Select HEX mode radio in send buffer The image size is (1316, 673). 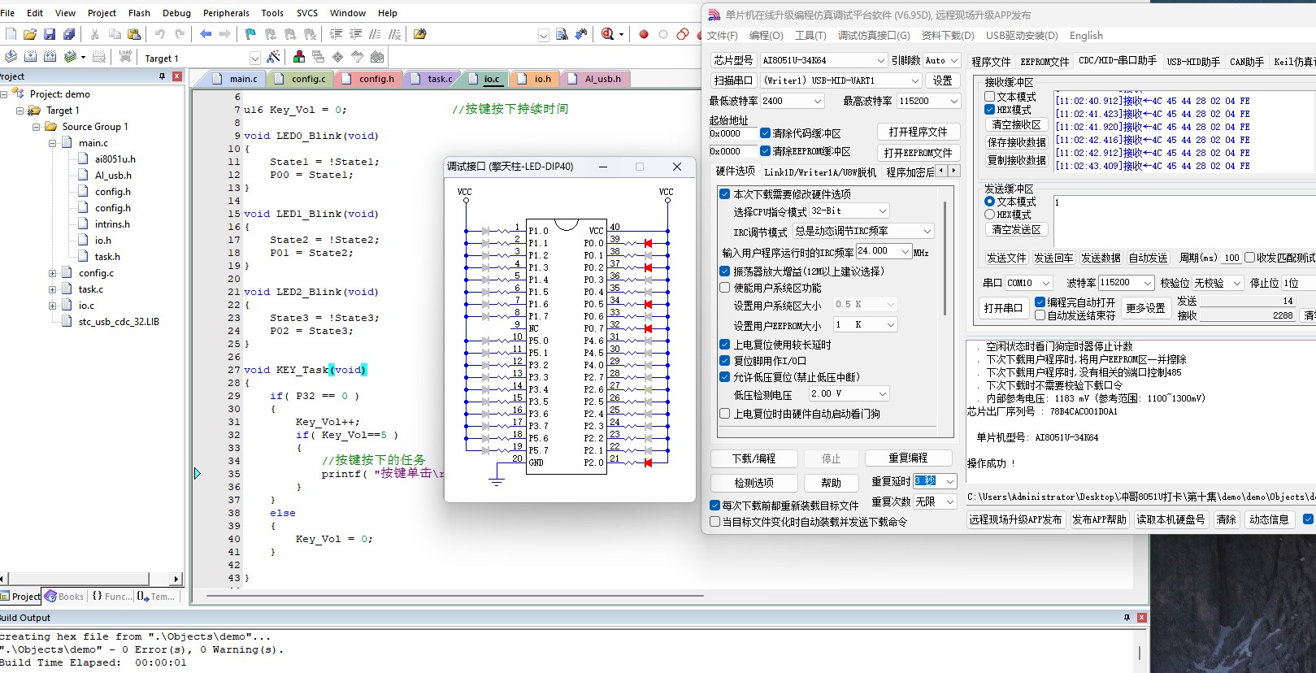click(x=990, y=215)
